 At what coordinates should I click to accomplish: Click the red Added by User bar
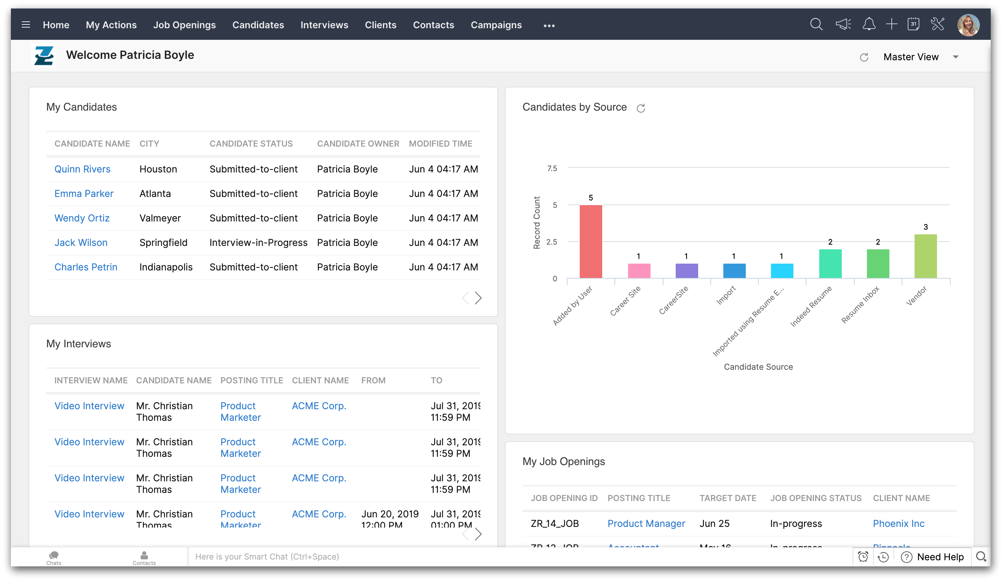[591, 241]
